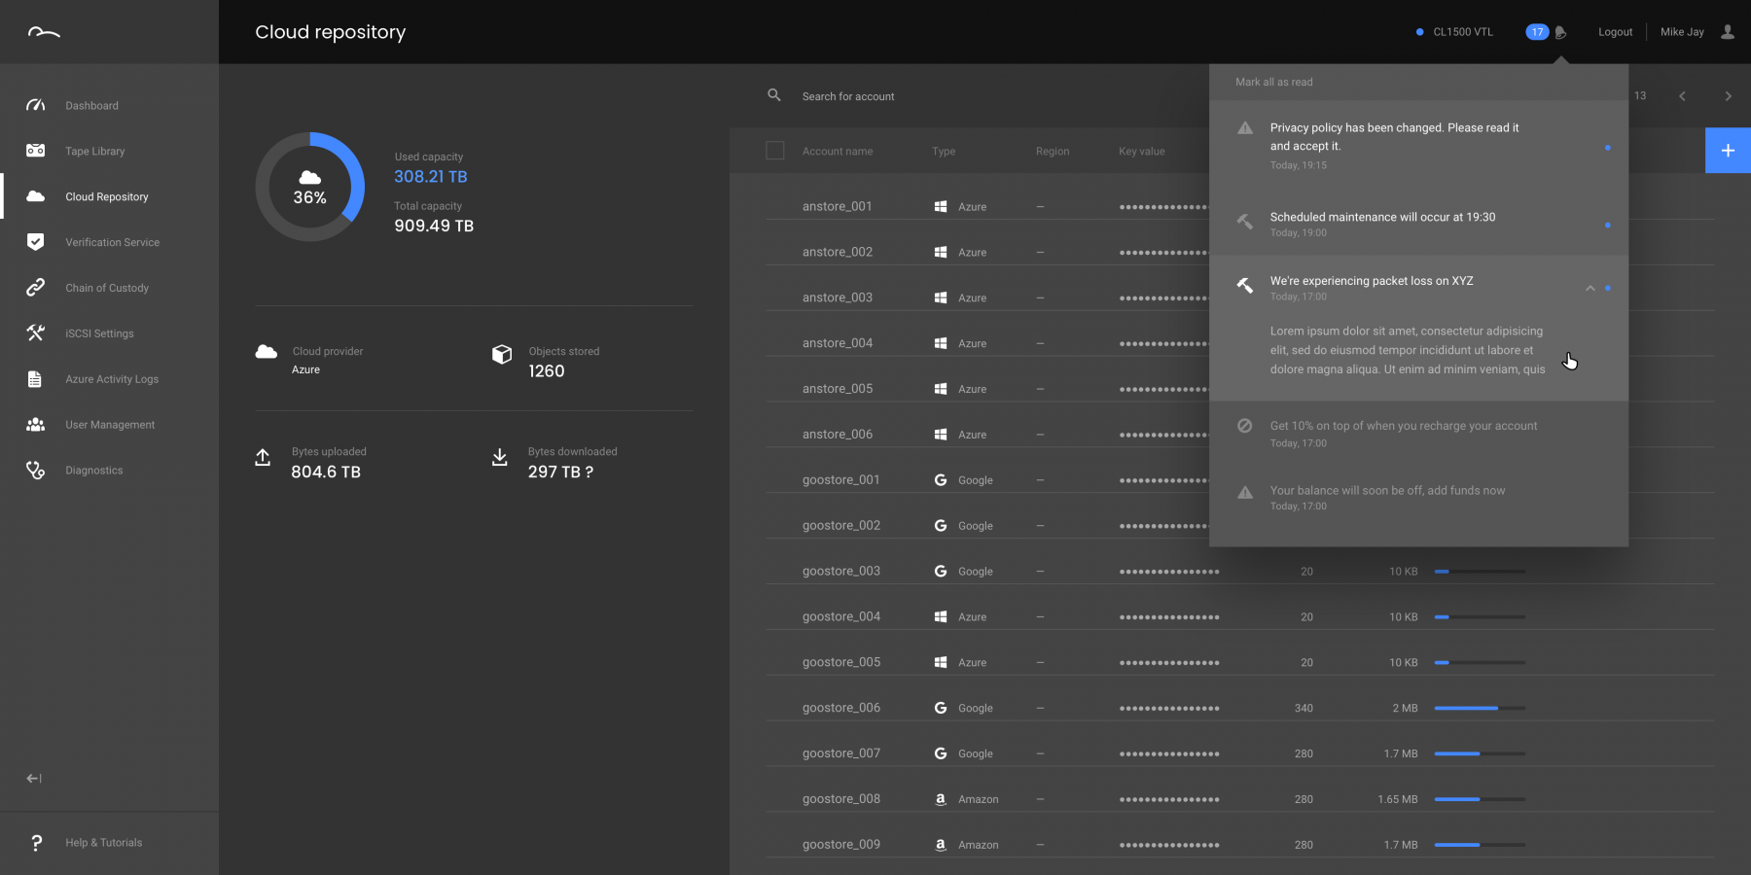
Task: Click the notification bell icon
Action: 1560,32
